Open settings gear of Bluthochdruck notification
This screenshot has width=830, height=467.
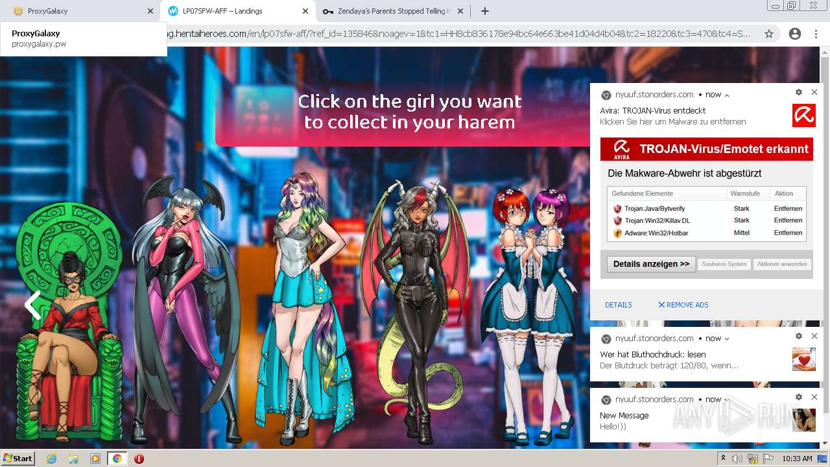(x=799, y=336)
